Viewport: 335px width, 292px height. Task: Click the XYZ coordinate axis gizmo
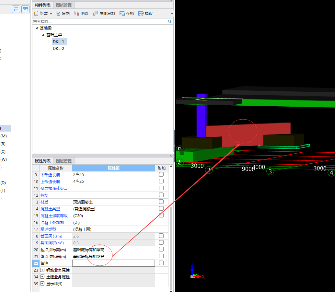[197, 271]
